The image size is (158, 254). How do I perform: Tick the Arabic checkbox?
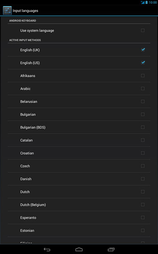click(143, 89)
